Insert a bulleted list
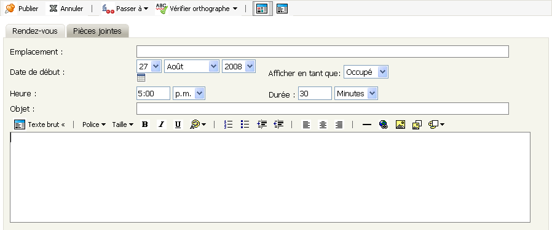552x230 pixels. (245, 125)
